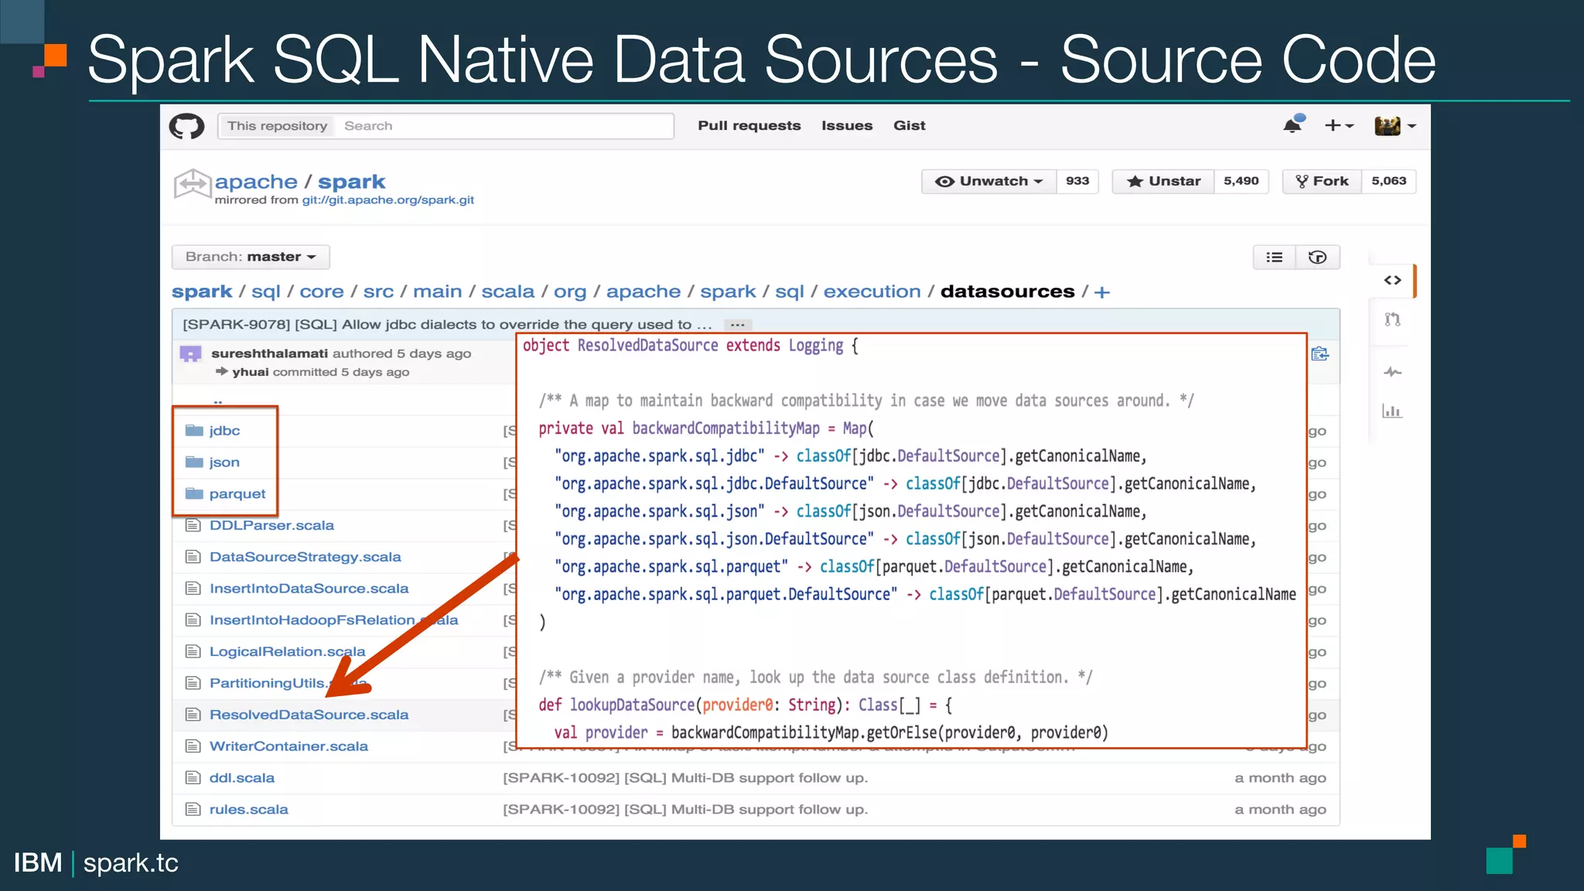Expand the Branch master dropdown

tap(251, 257)
